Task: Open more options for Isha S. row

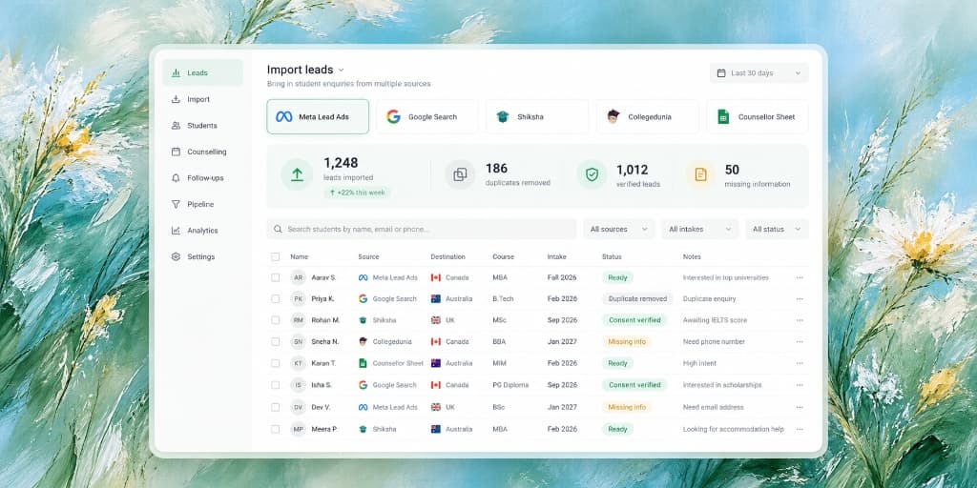Action: click(800, 385)
